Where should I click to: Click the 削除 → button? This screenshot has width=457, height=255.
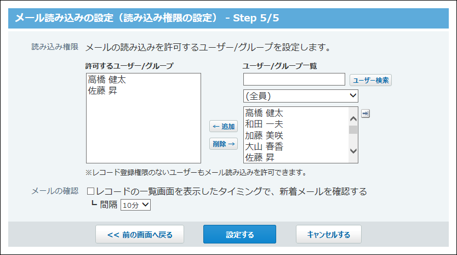(x=224, y=144)
